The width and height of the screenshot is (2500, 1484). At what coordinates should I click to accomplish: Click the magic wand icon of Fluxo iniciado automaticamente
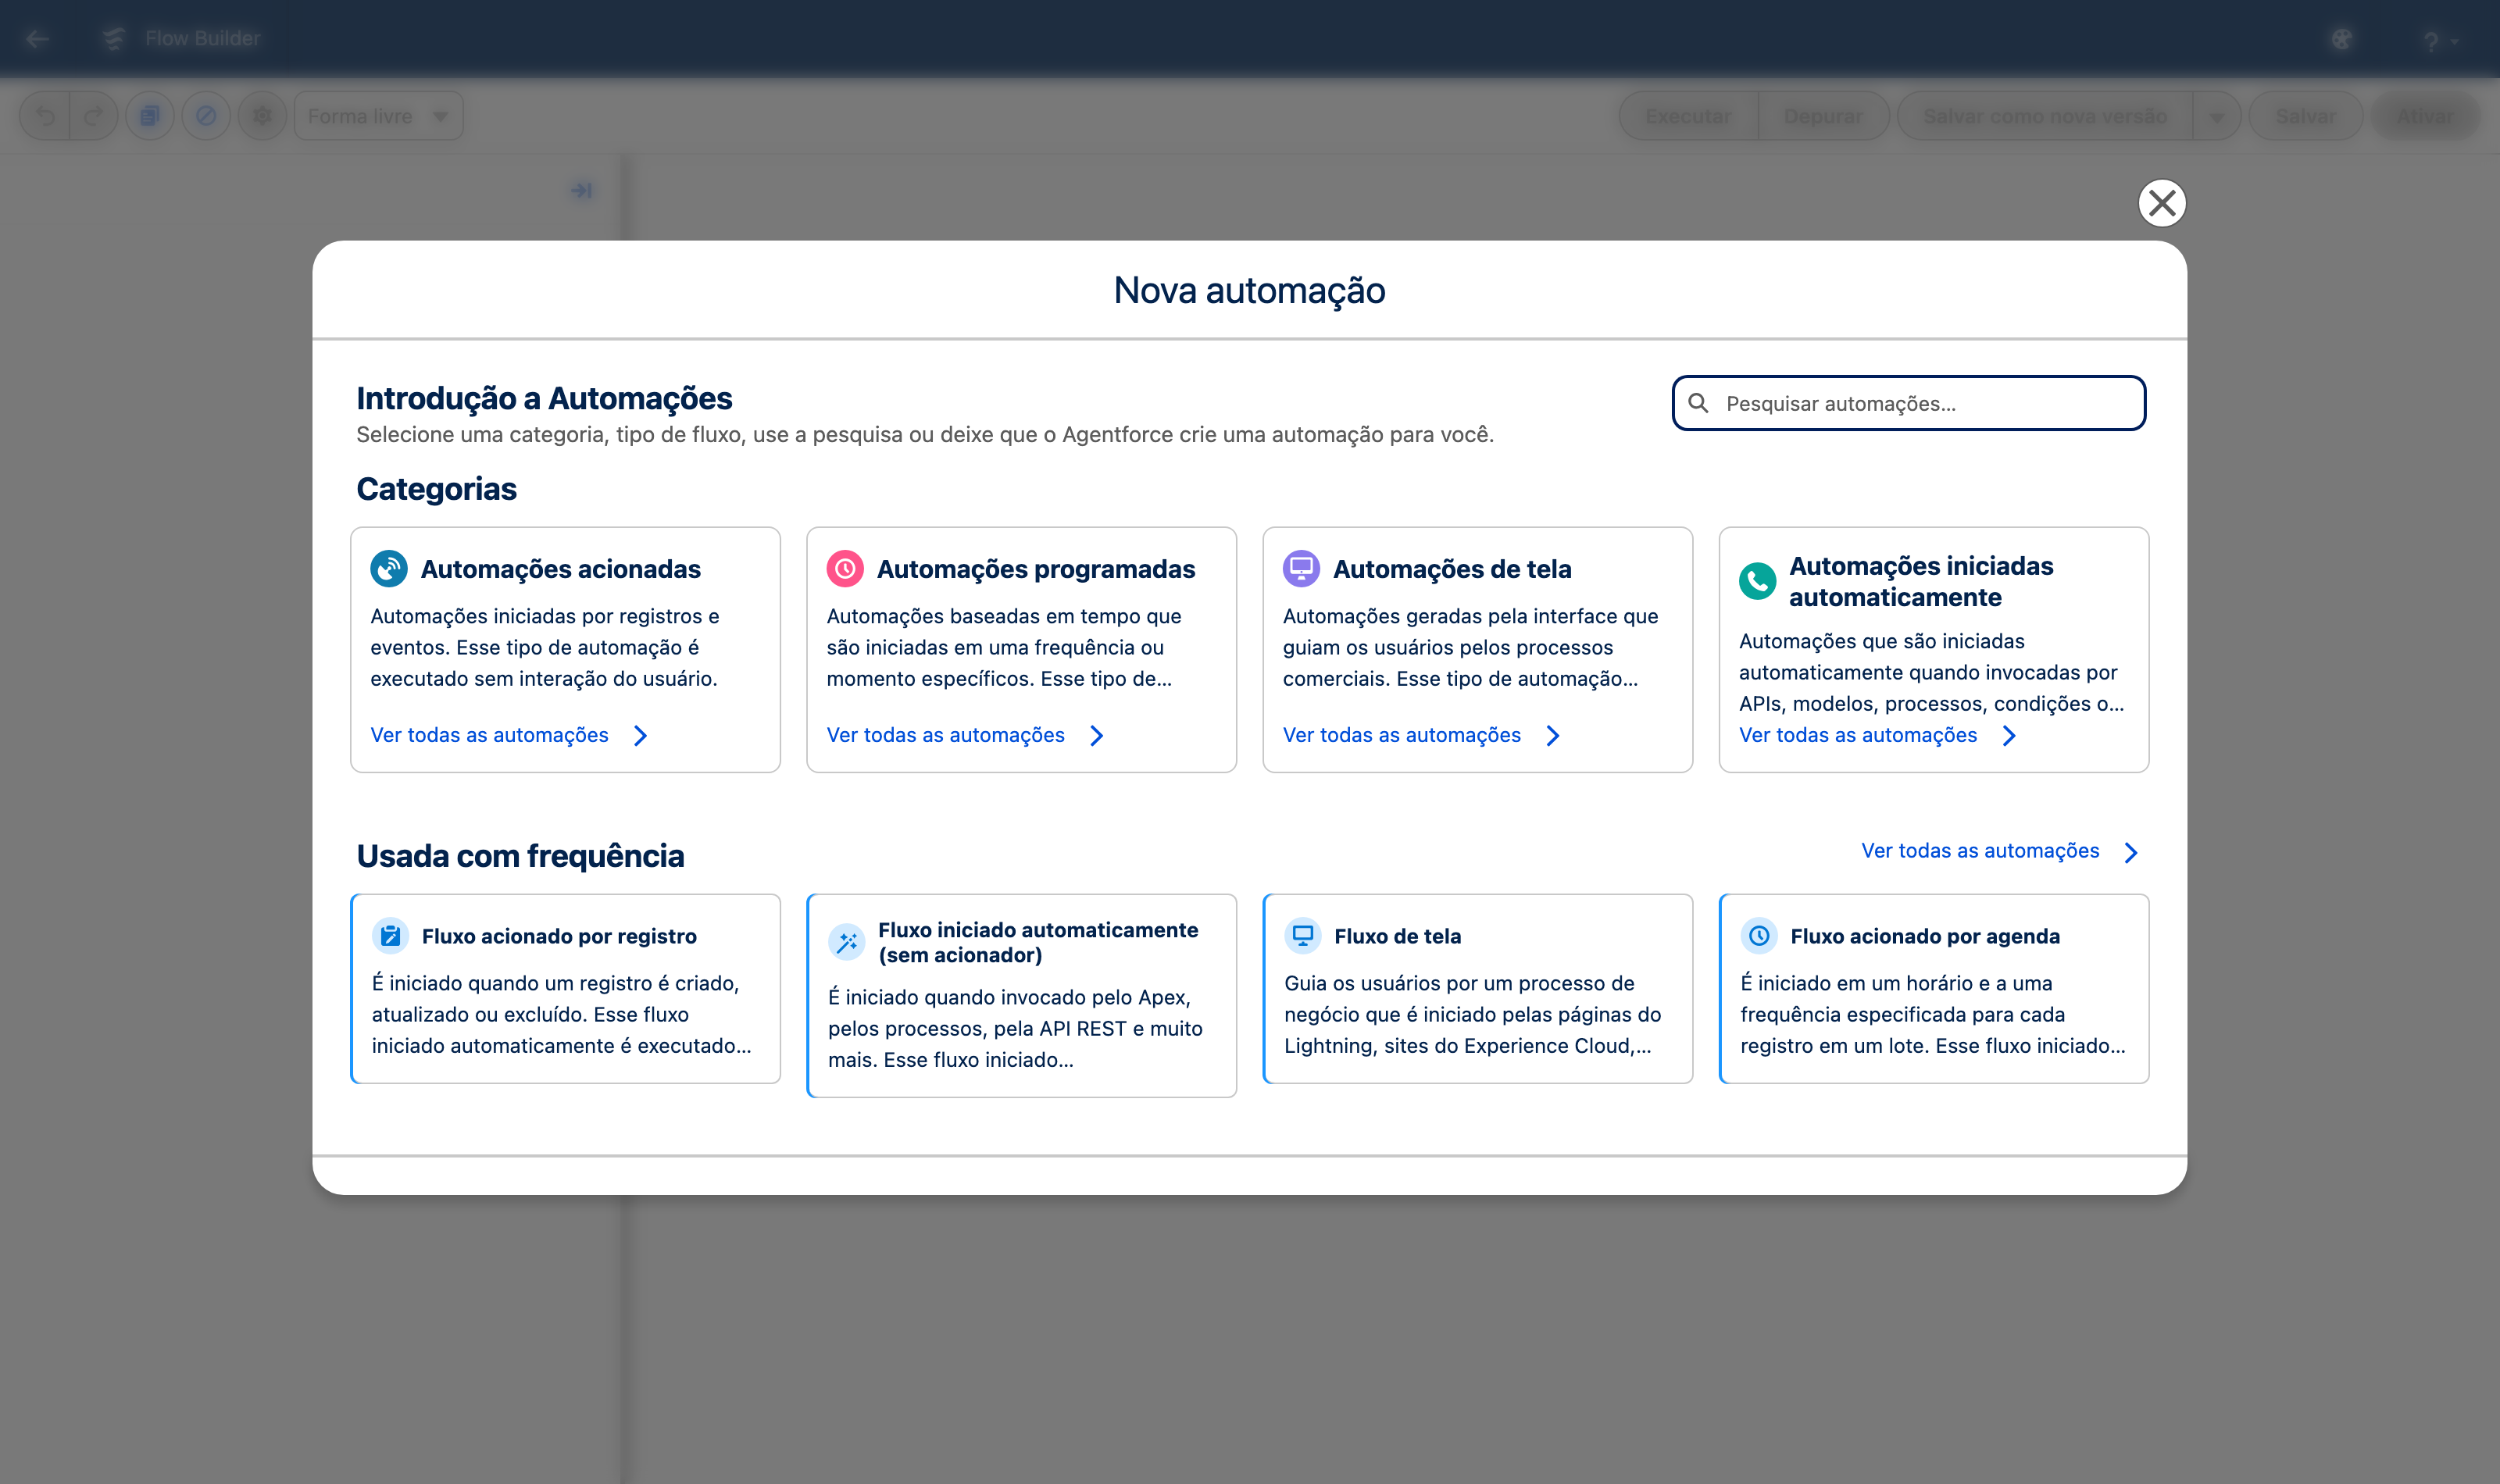pos(846,942)
